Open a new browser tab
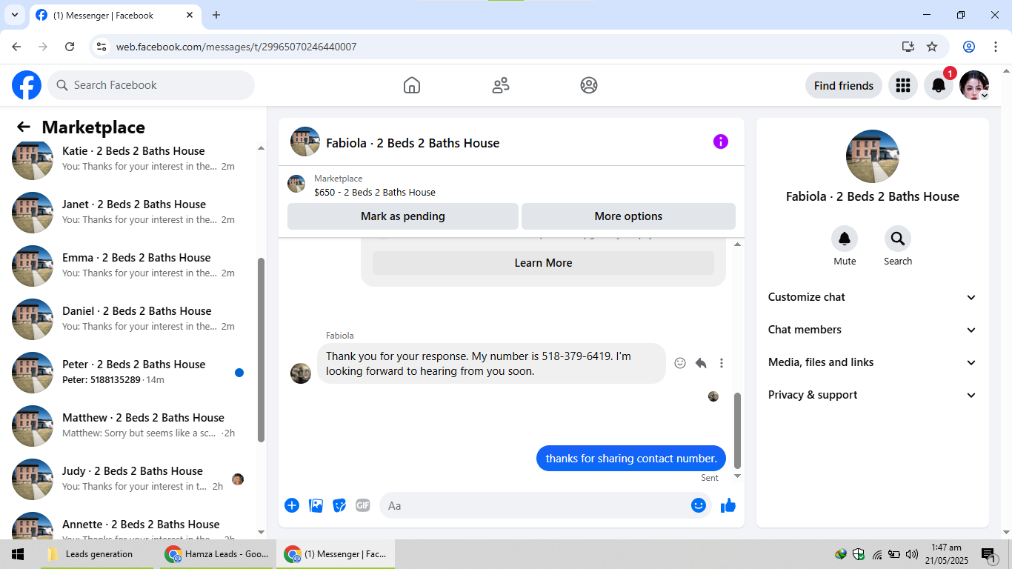 (x=216, y=15)
